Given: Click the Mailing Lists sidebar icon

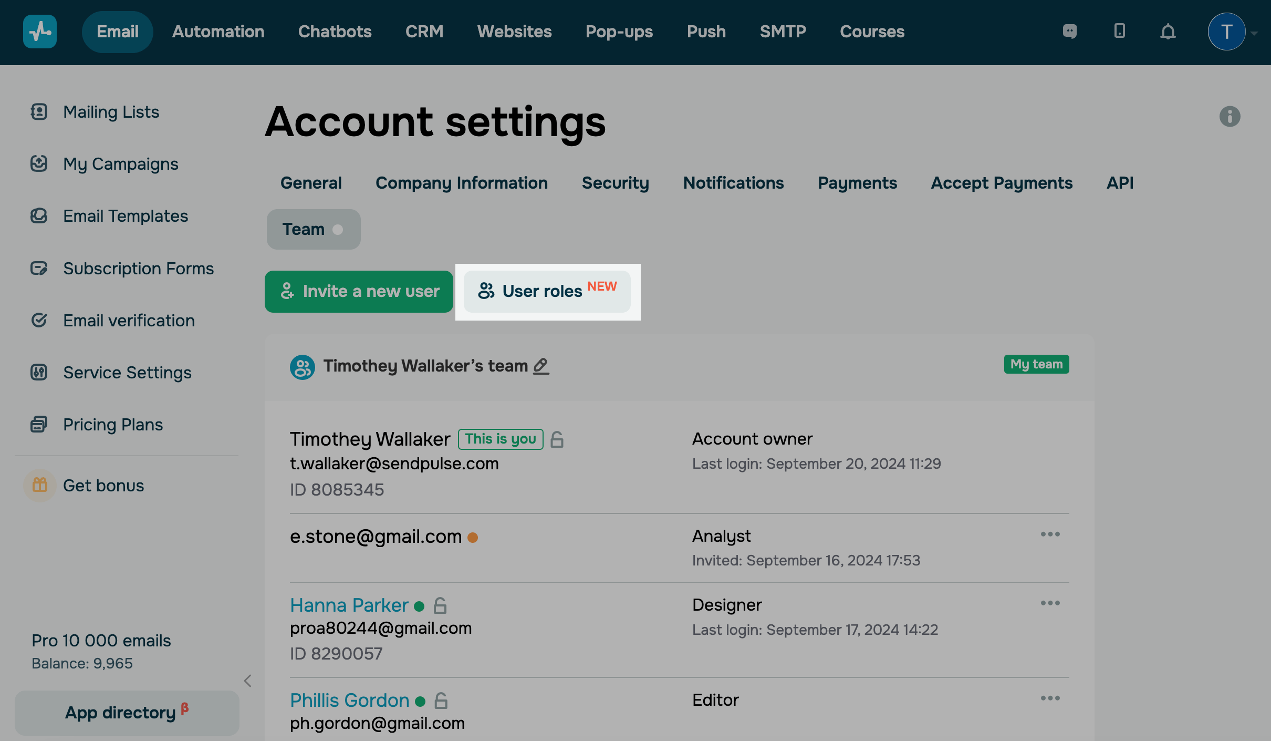Looking at the screenshot, I should 39,112.
